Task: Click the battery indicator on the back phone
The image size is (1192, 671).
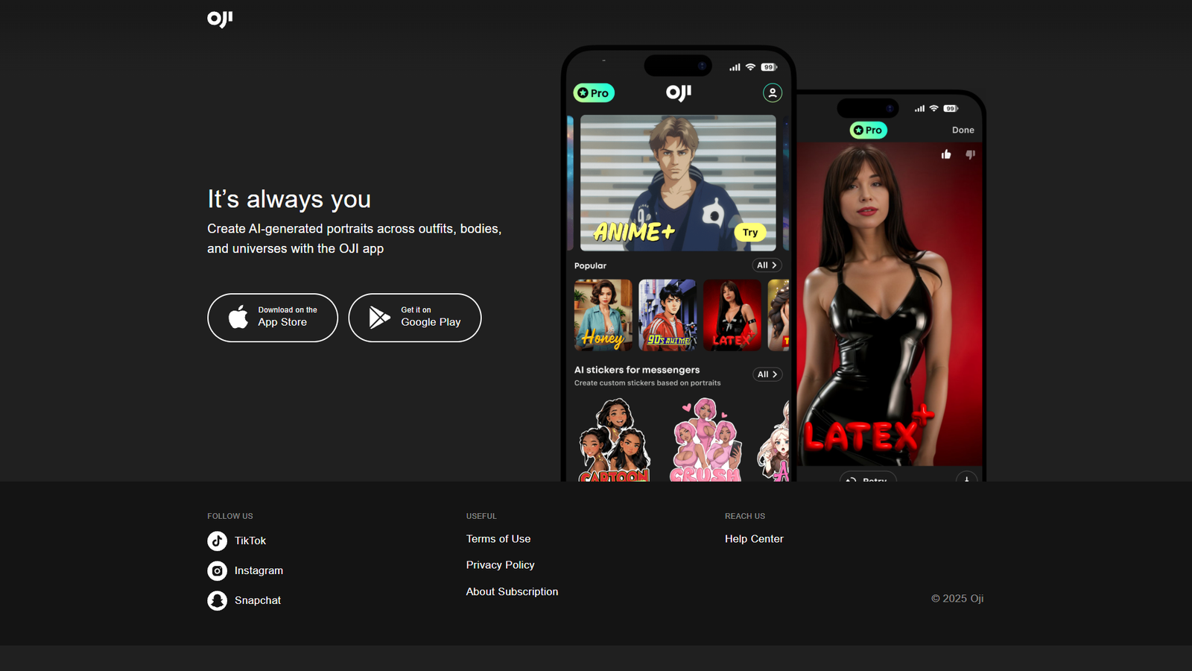Action: click(x=951, y=109)
